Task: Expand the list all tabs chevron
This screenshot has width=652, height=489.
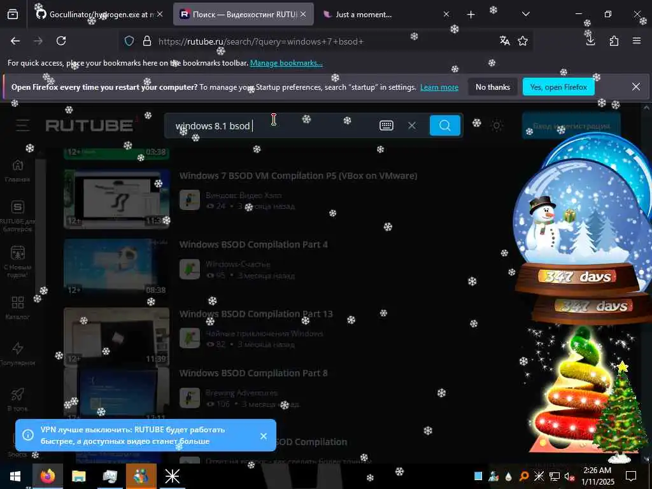Action: tap(525, 14)
